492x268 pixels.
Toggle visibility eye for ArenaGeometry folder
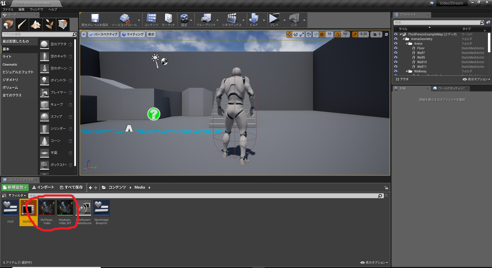point(396,39)
